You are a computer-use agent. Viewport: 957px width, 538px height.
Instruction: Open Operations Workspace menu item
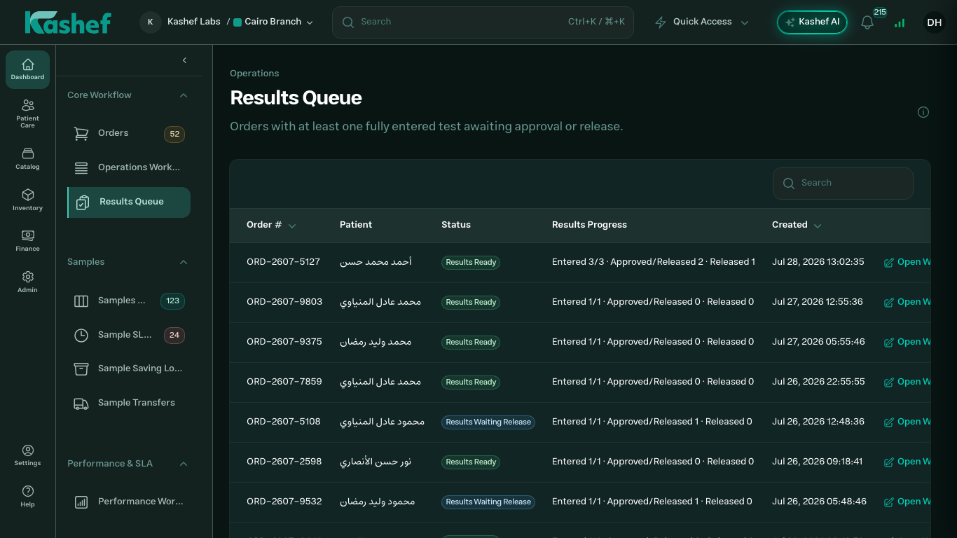coord(129,167)
